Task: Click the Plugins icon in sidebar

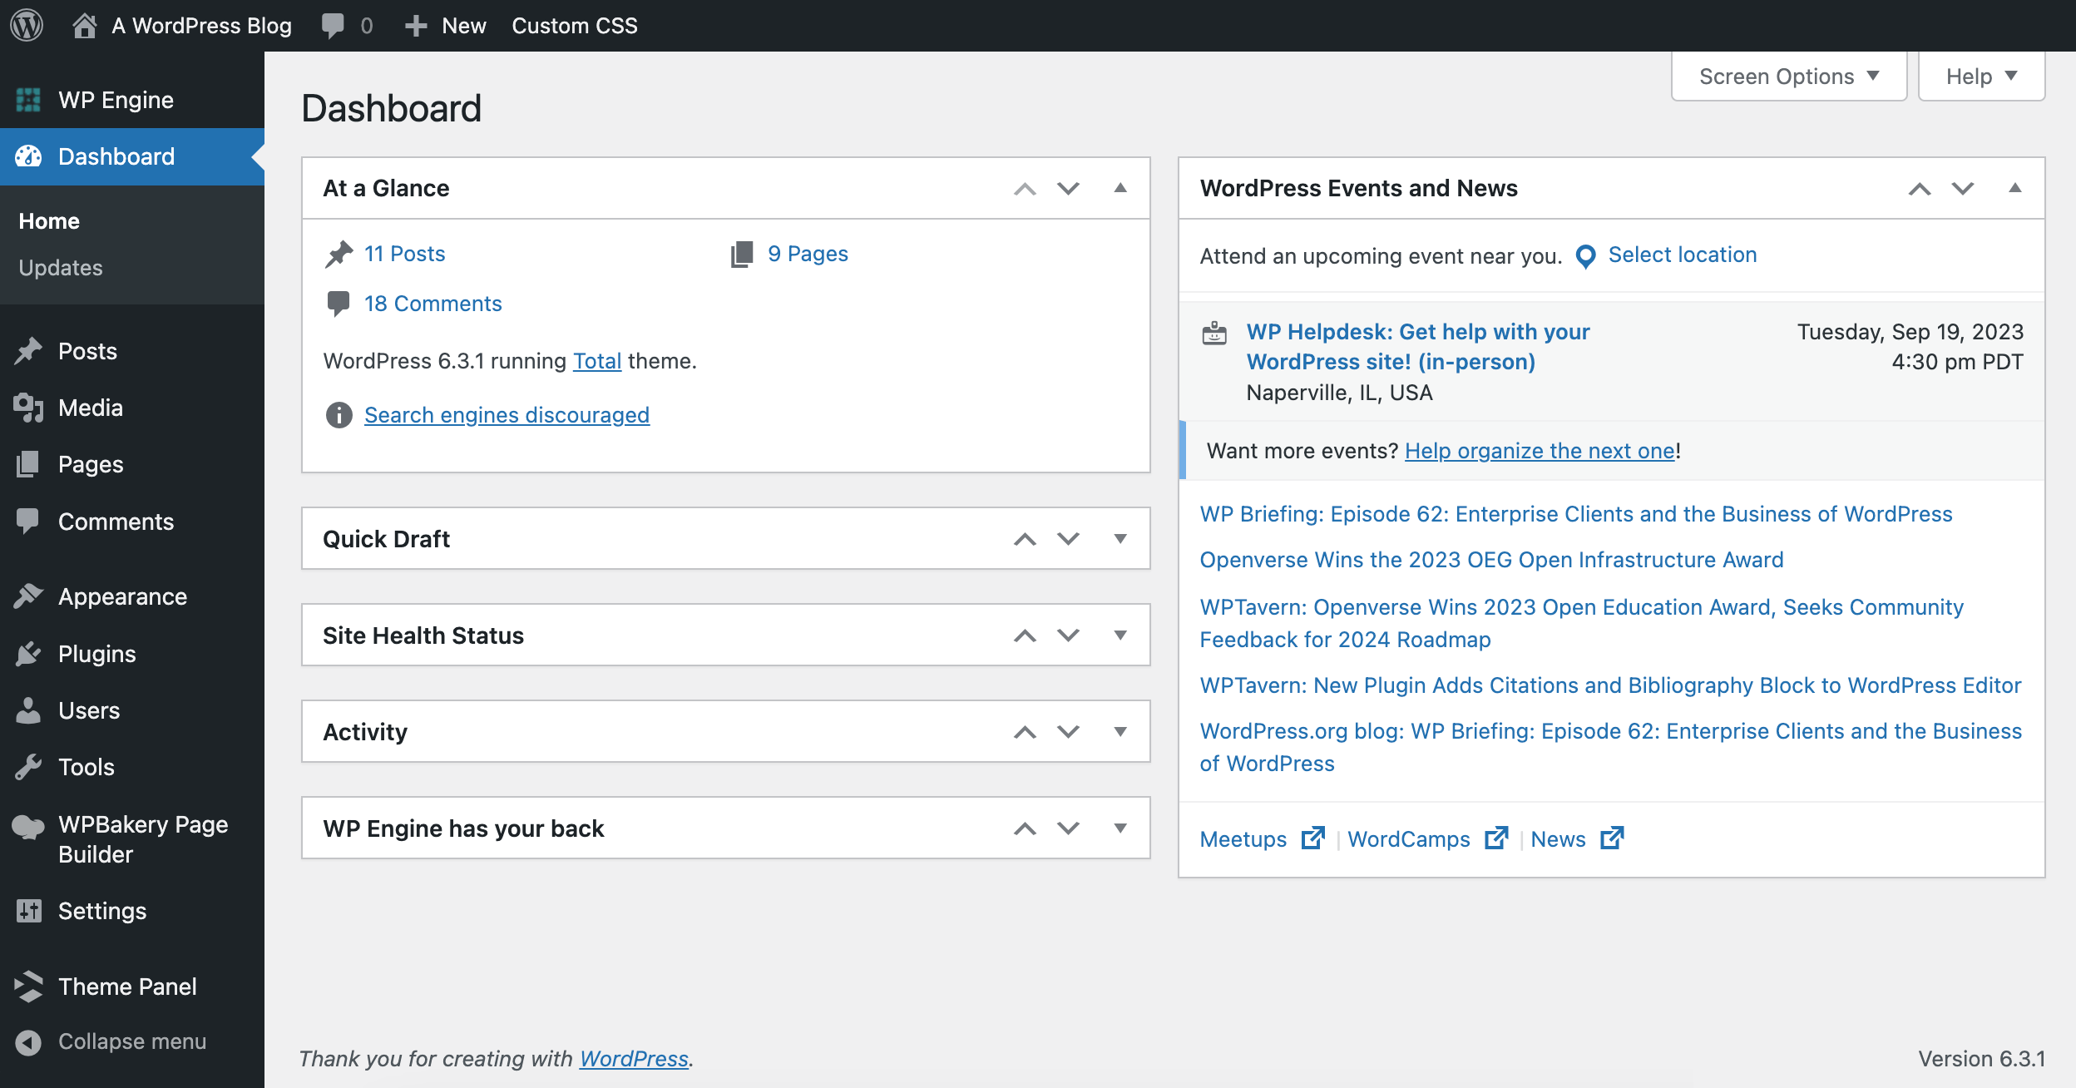Action: tap(27, 654)
